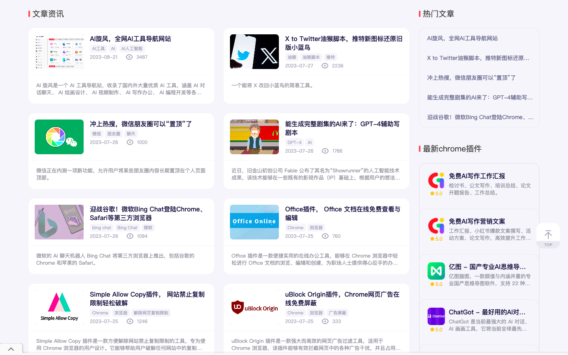Image resolution: width=568 pixels, height=355 pixels.
Task: Open the green WeChat moments thumbnail
Action: [59, 137]
